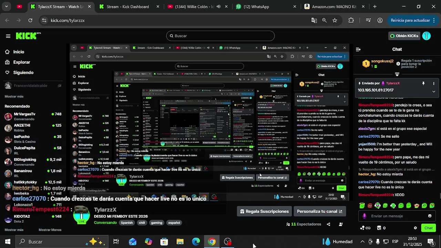Open Francovidalalcalde followed channel

click(x=33, y=85)
